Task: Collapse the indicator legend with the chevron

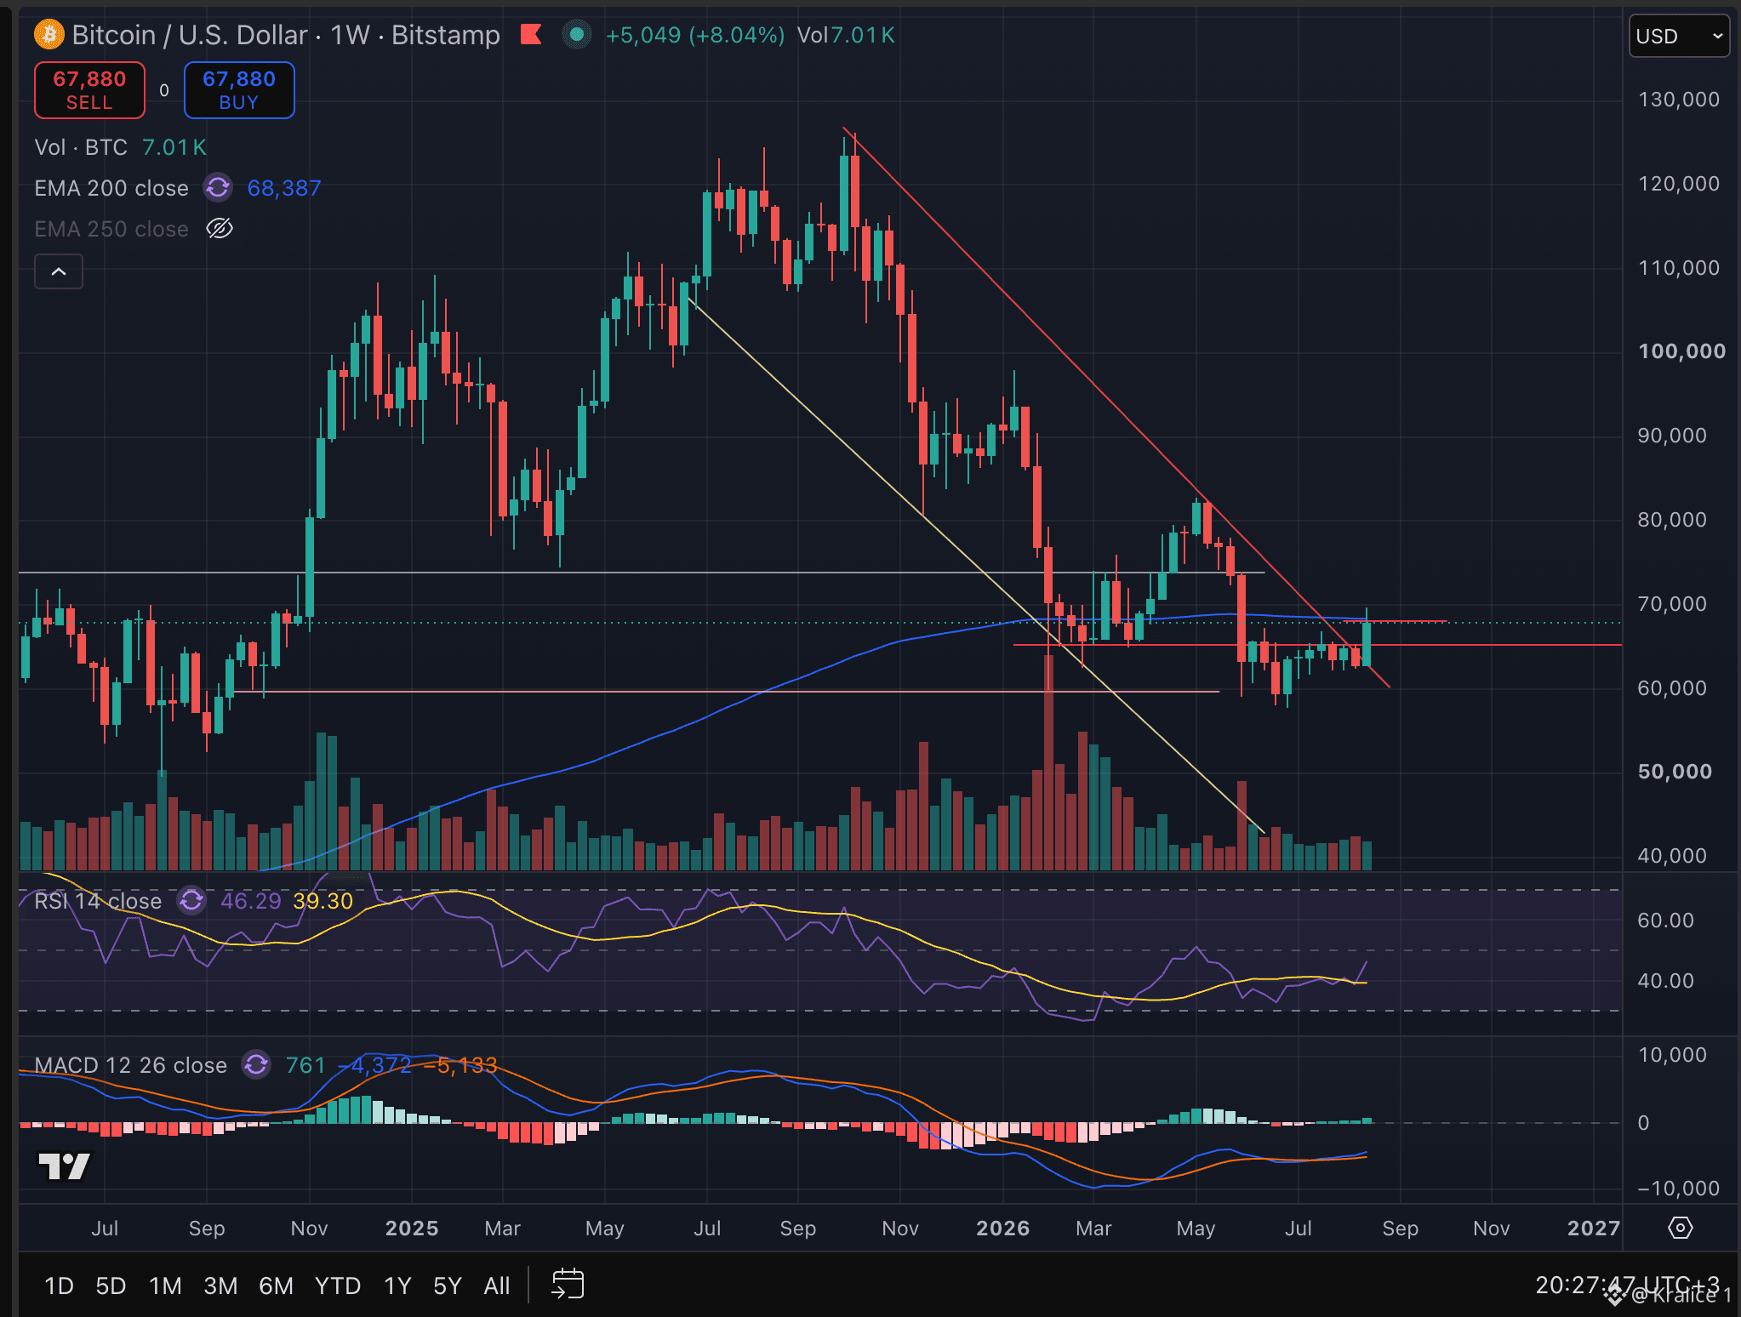Action: pos(59,271)
